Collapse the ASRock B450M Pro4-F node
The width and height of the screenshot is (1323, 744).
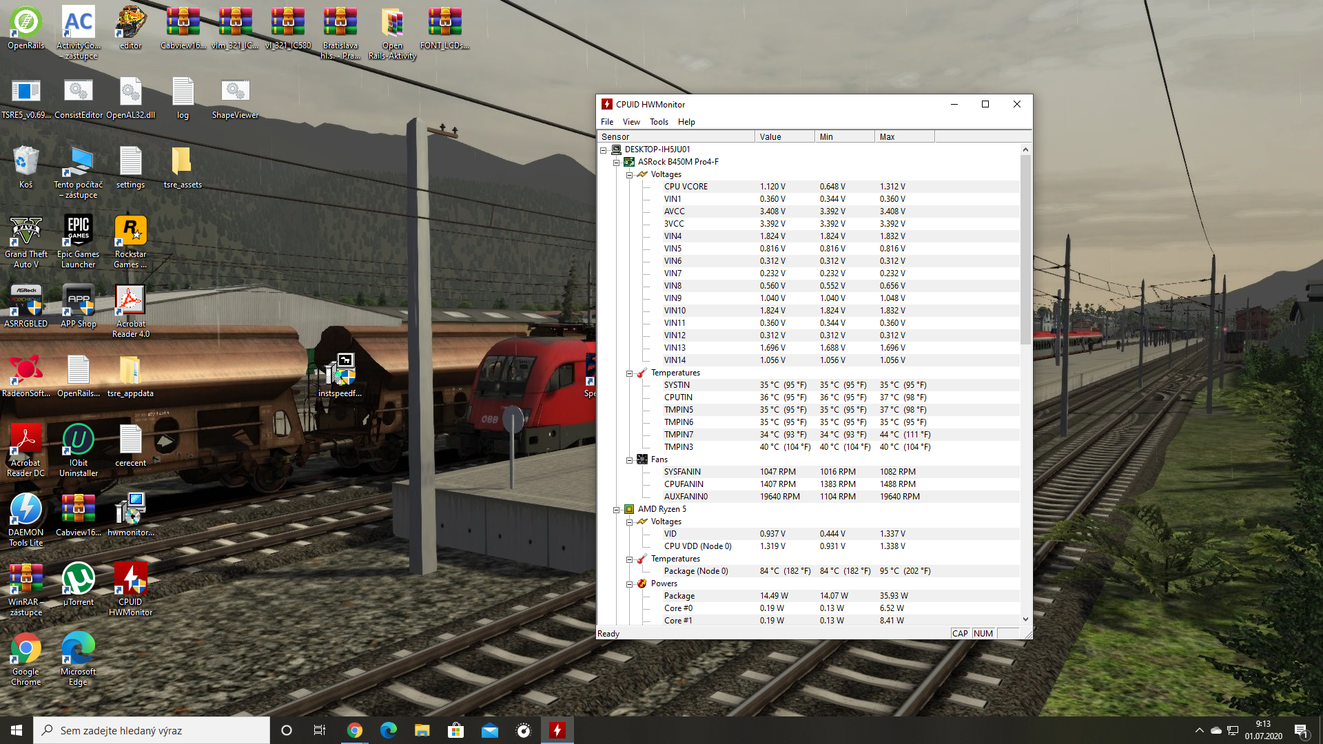point(617,163)
